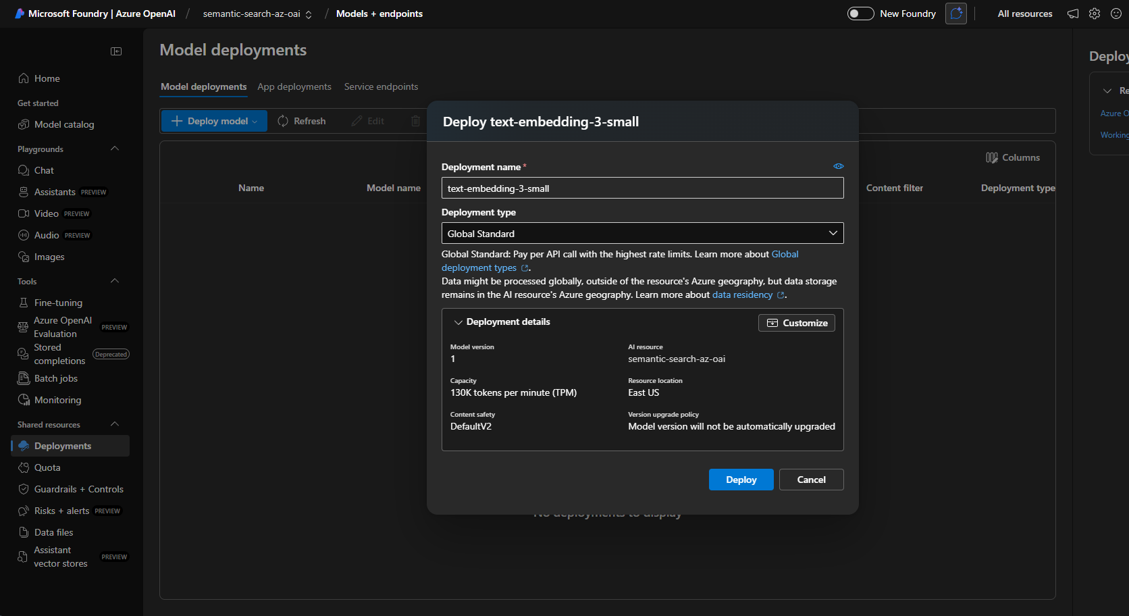
Task: Collapse the Playgrounds section
Action: coord(115,149)
